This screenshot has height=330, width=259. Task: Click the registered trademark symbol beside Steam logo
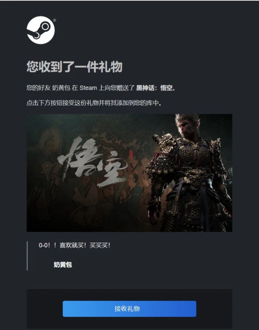pos(55,21)
